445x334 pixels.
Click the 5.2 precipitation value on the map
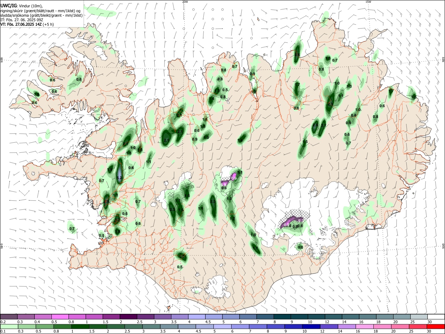coord(119,178)
